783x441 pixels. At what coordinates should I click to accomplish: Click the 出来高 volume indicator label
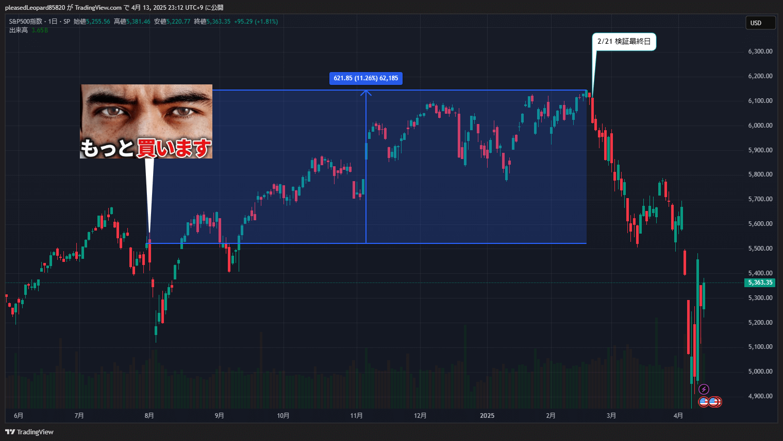[x=19, y=30]
